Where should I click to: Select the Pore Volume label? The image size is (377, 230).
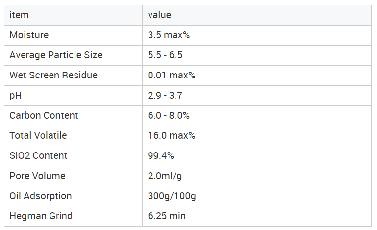tap(38, 176)
